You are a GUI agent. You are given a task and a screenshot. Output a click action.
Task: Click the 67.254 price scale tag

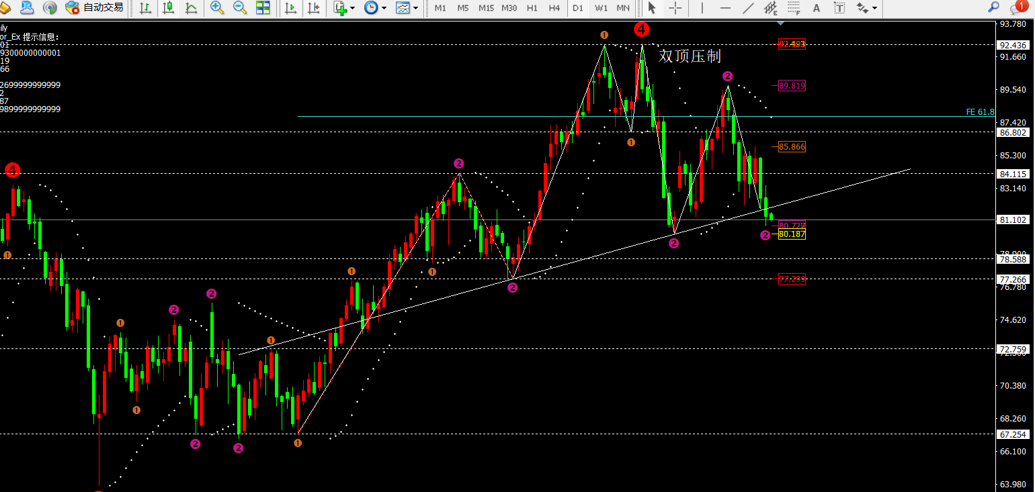(1013, 434)
